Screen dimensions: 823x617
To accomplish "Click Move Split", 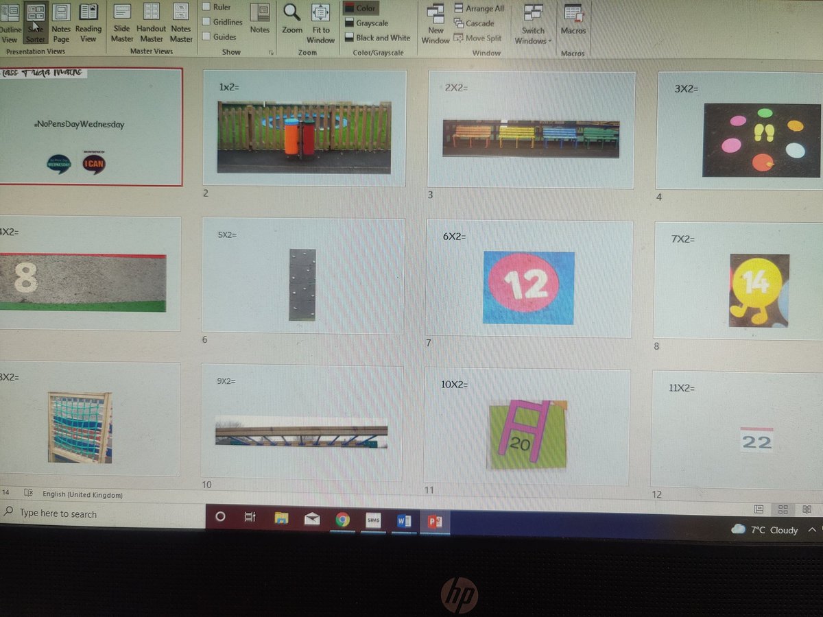I will (x=478, y=38).
